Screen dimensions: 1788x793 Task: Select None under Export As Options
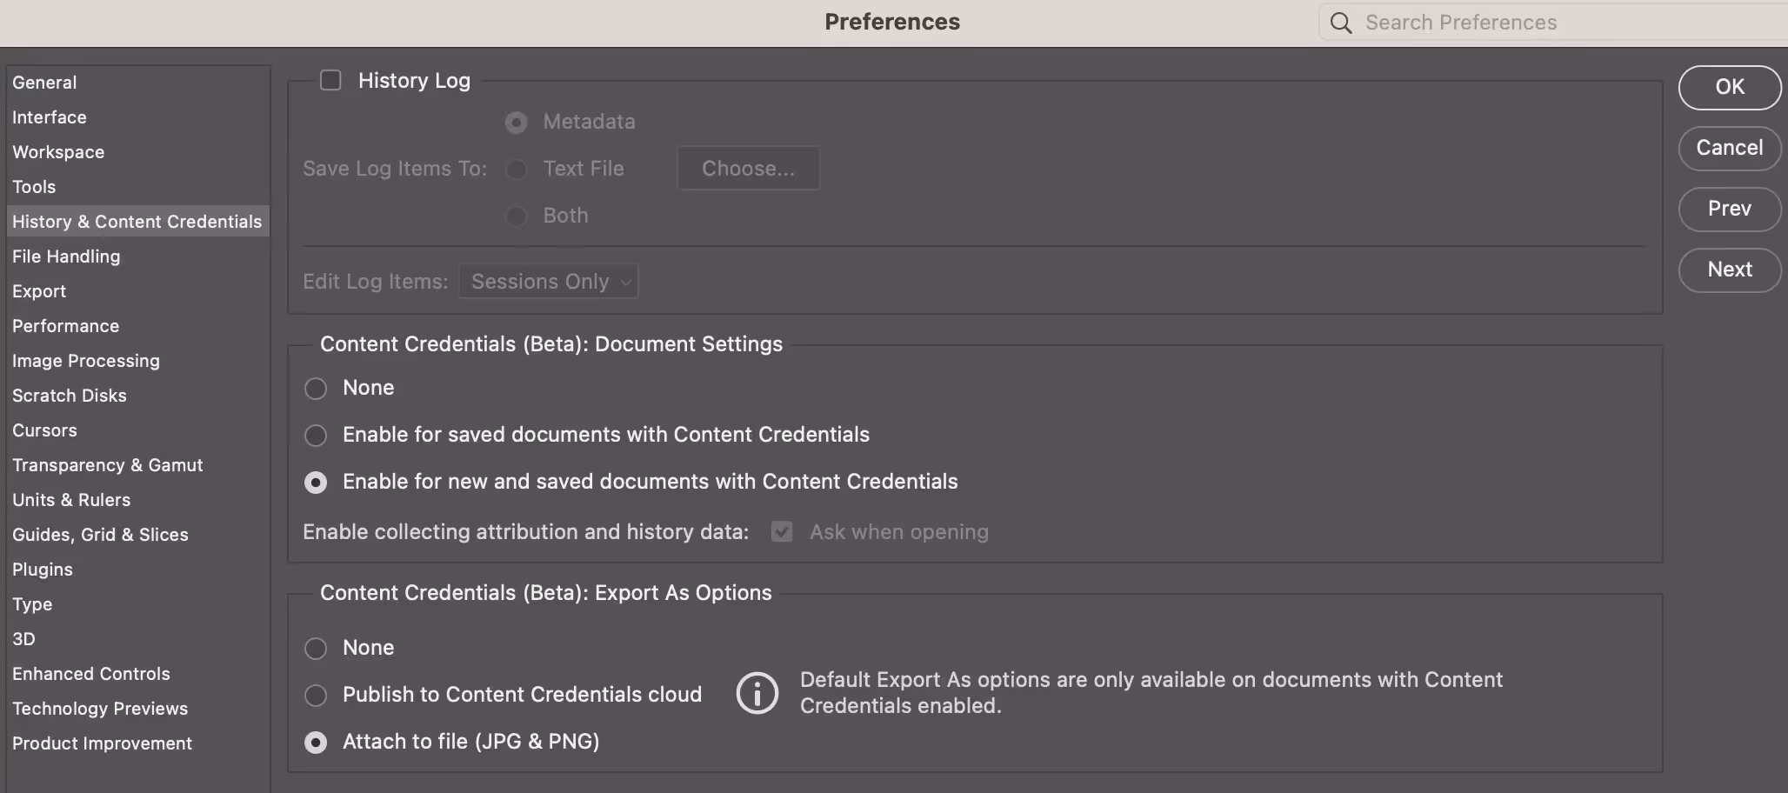coord(316,648)
